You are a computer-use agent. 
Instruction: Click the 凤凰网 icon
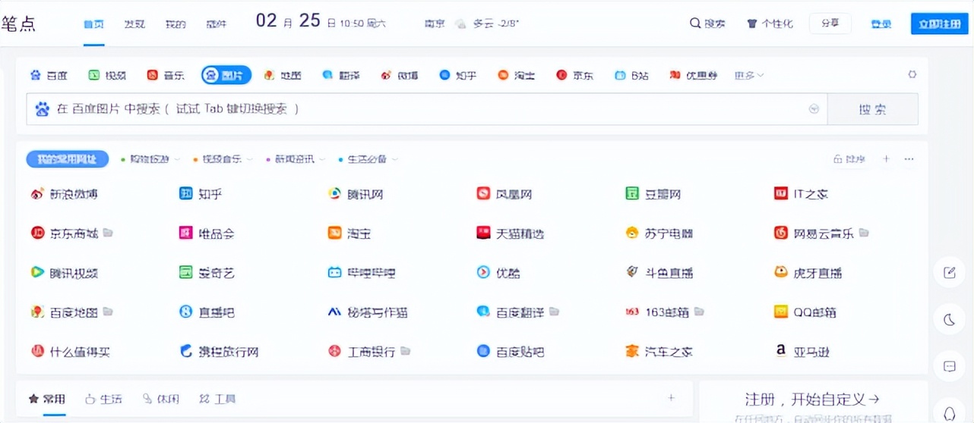click(x=483, y=194)
